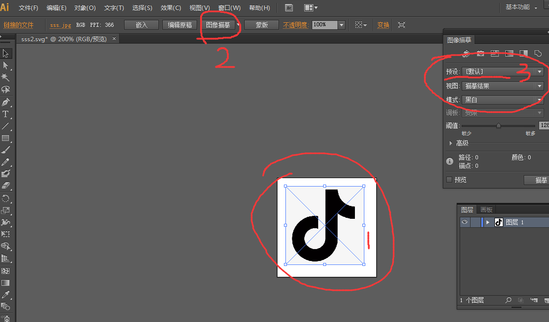The height and width of the screenshot is (322, 549).
Task: Click the locate object magnifier in Layers panel
Action: (x=508, y=300)
